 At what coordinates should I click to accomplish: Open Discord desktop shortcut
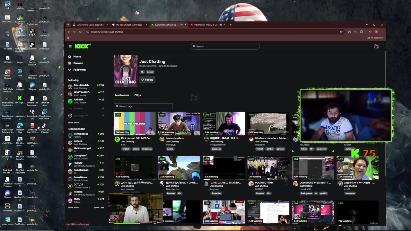coord(8,194)
